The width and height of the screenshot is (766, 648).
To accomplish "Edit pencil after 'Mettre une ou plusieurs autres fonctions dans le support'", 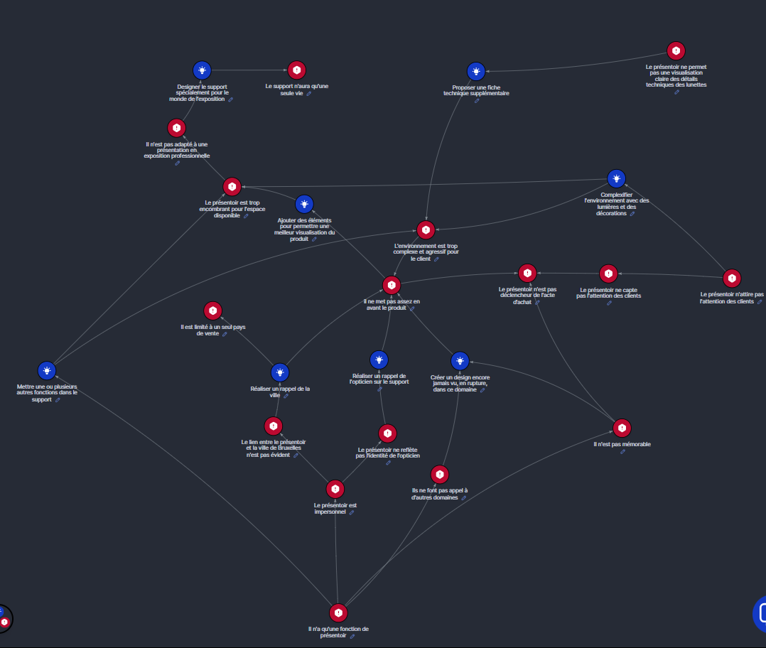I will pyautogui.click(x=58, y=400).
